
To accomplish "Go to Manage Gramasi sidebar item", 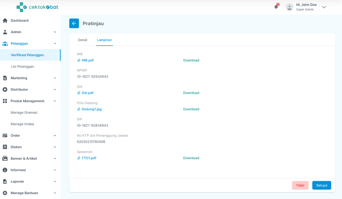I will pos(24,113).
